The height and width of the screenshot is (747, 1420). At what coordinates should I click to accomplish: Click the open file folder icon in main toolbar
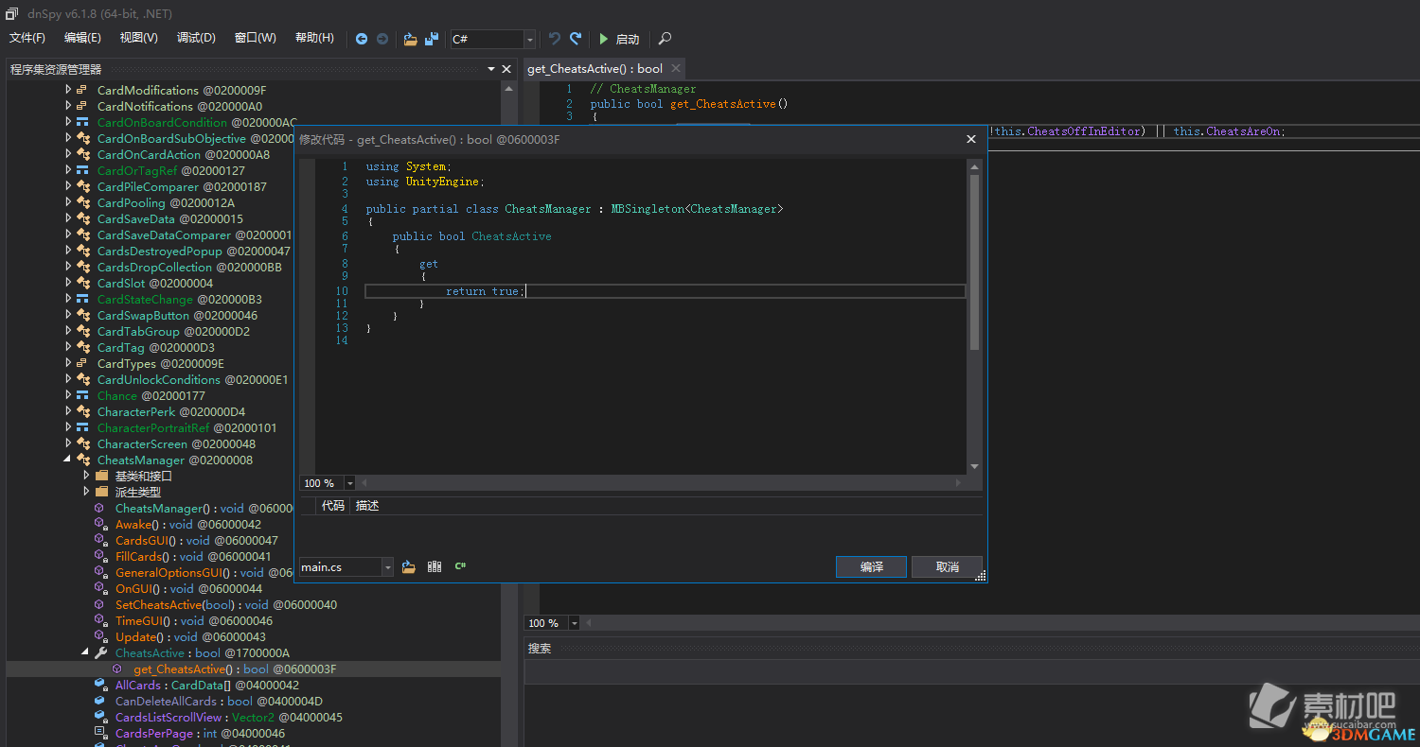click(x=410, y=39)
